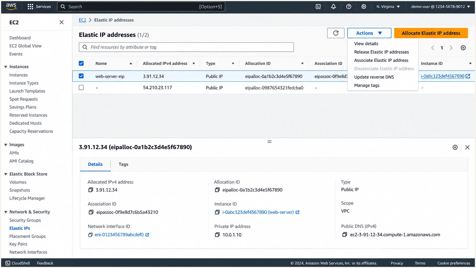Collapse the Instances sidebar section
Screen dimensions: 476x268
pyautogui.click(x=6, y=67)
